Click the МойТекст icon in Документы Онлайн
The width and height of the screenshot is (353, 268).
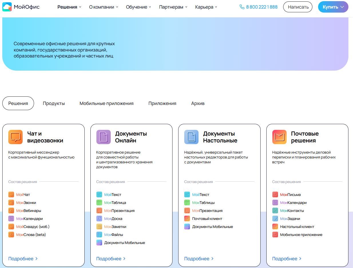tap(99, 194)
